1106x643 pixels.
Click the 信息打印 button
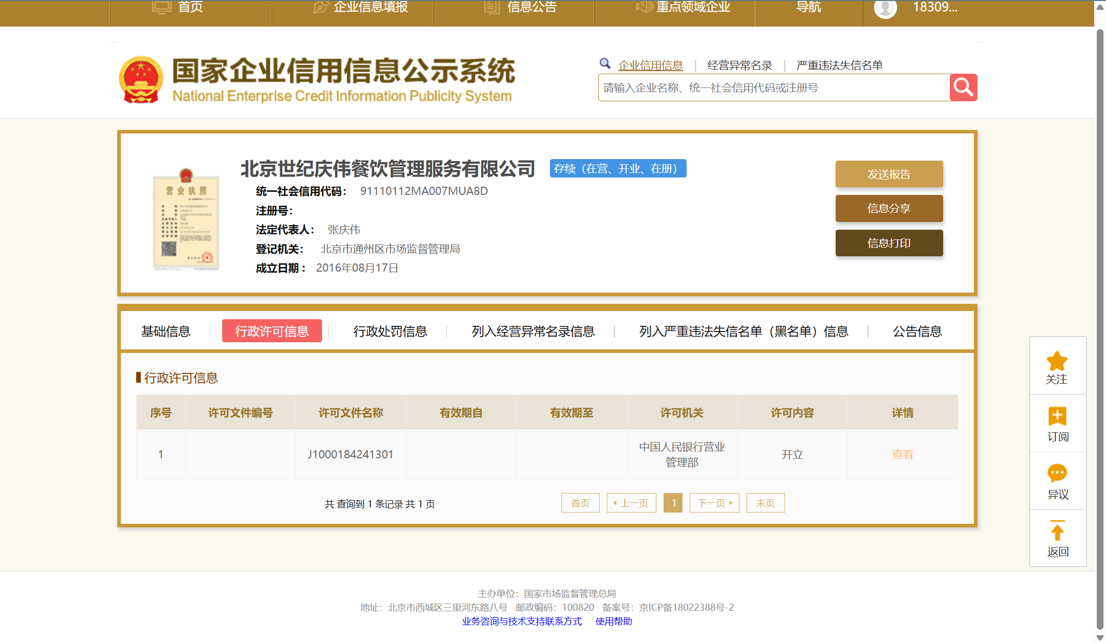[889, 243]
